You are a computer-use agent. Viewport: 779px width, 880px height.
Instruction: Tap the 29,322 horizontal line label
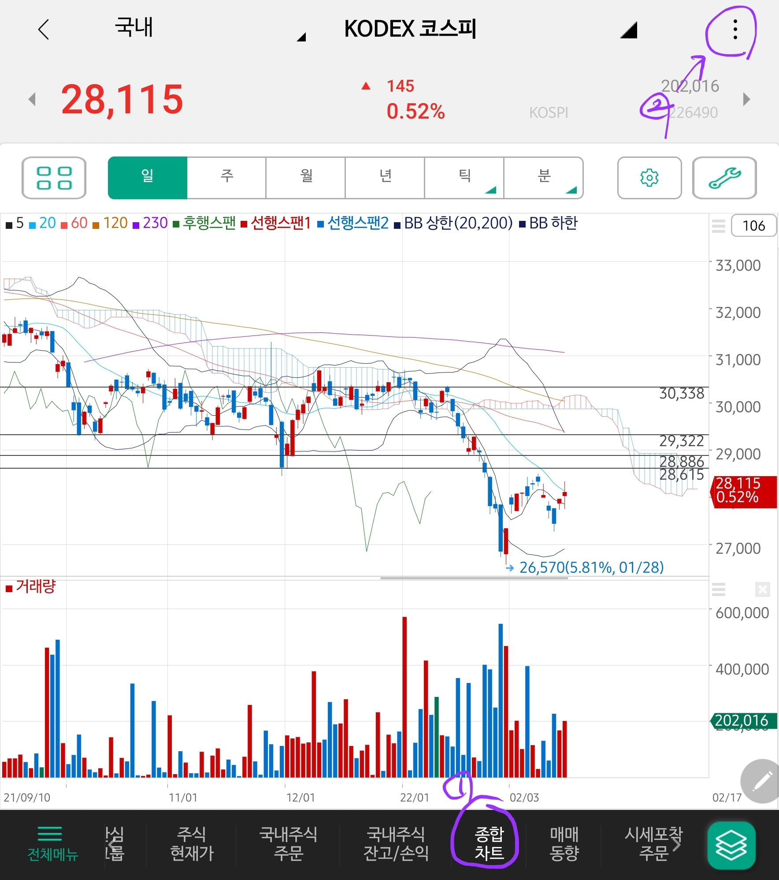pyautogui.click(x=681, y=441)
